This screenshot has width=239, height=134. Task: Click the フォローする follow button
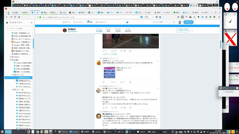pos(183,30)
